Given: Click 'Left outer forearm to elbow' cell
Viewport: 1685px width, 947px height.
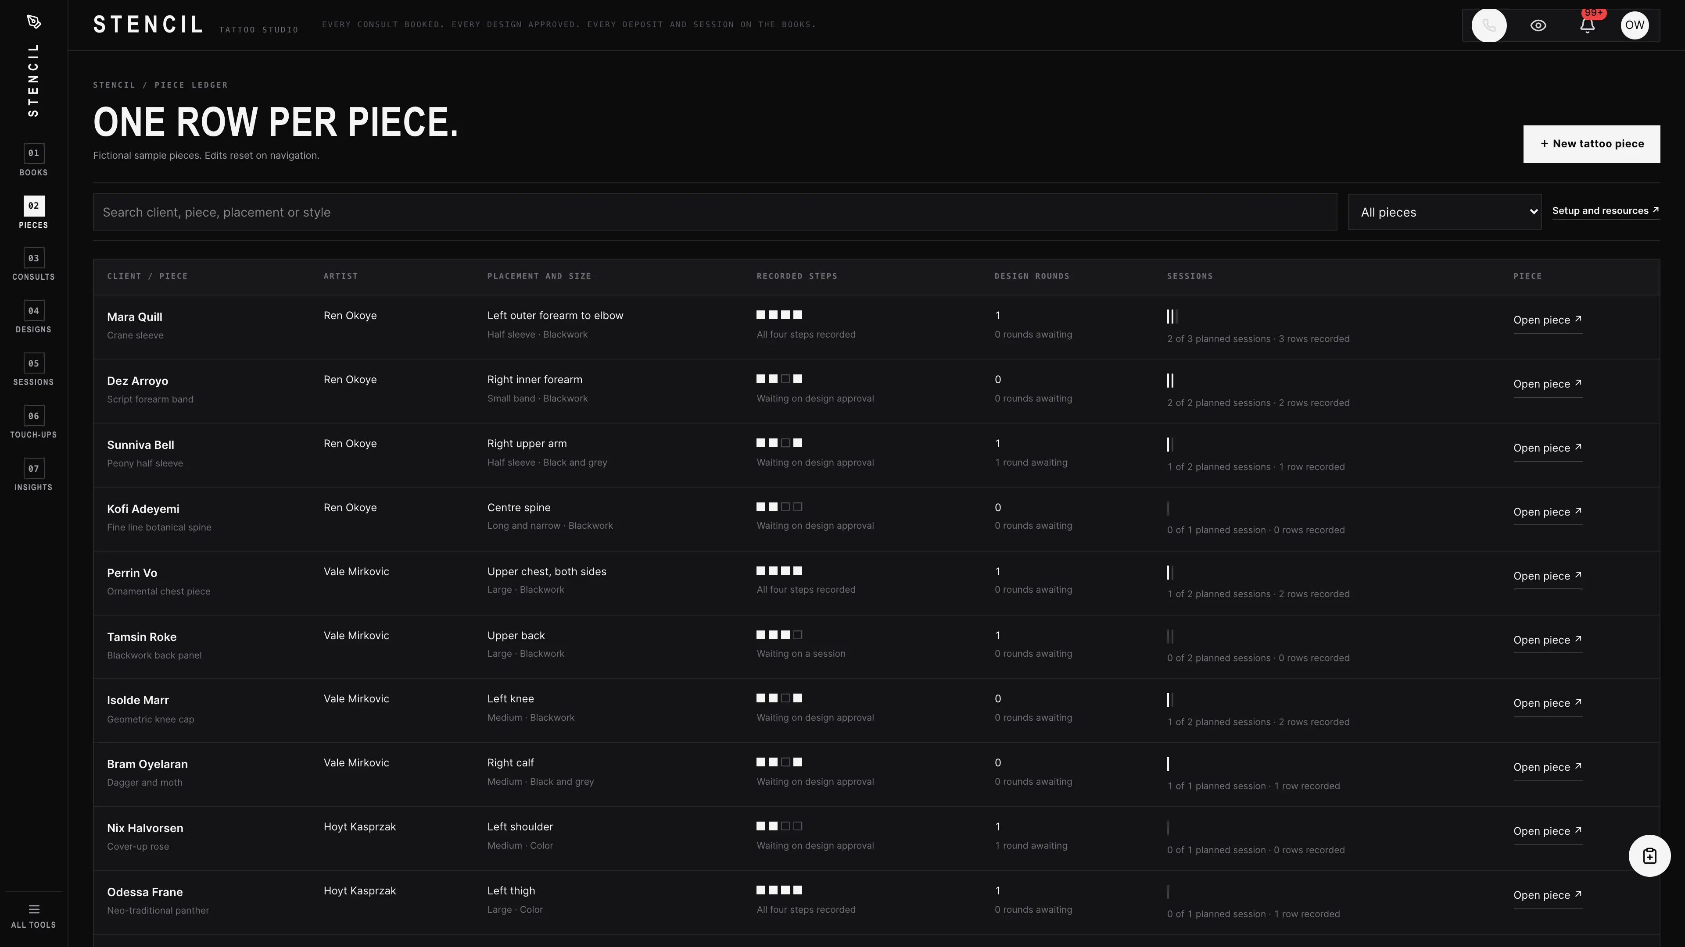Looking at the screenshot, I should [556, 316].
